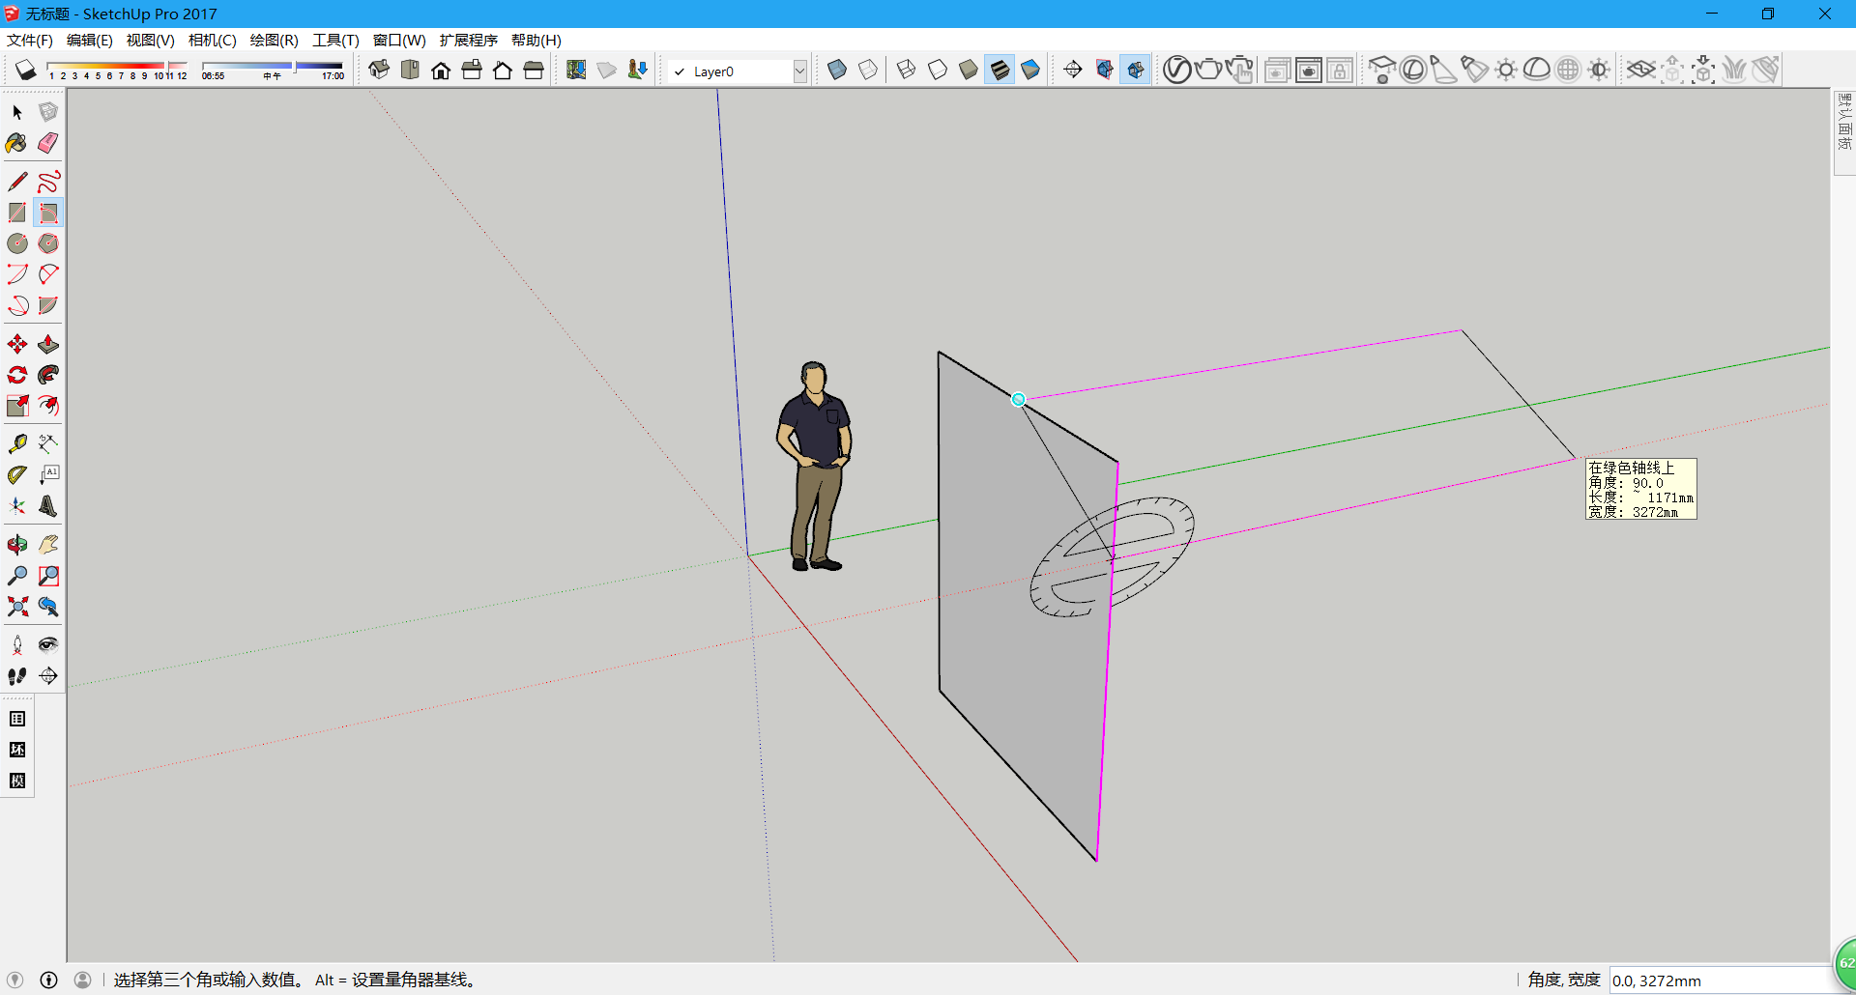
Task: Click the model info status bar icon
Action: pyautogui.click(x=48, y=980)
